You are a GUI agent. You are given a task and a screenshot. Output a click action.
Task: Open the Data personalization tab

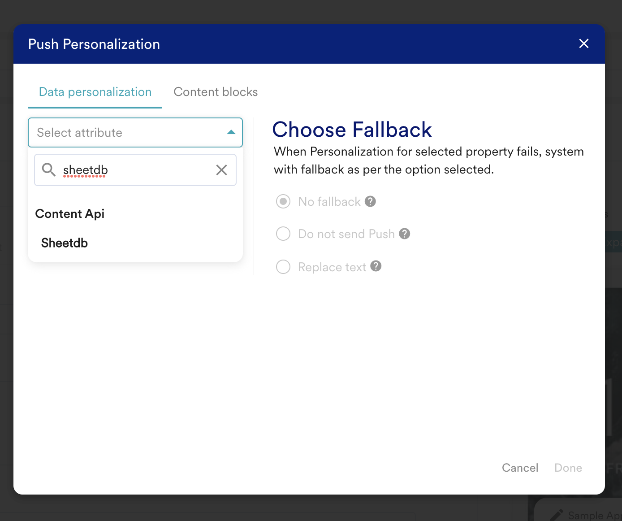95,92
